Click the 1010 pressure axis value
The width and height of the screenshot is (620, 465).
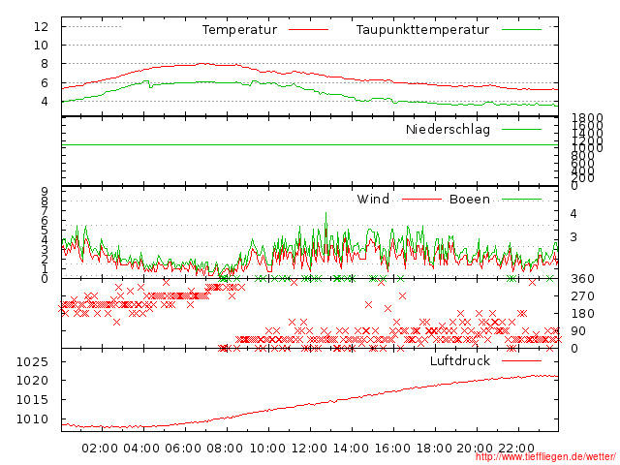point(32,418)
